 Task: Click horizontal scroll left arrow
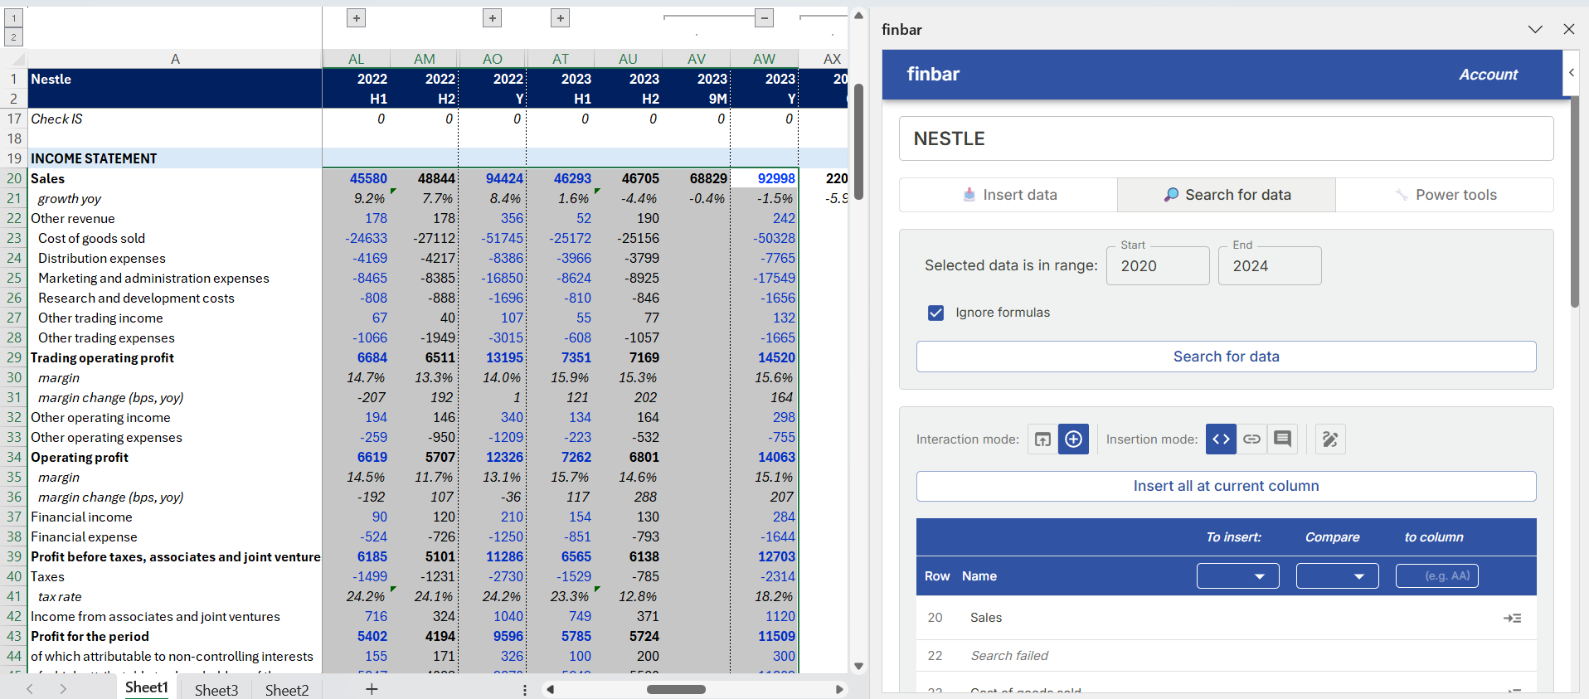pos(550,689)
